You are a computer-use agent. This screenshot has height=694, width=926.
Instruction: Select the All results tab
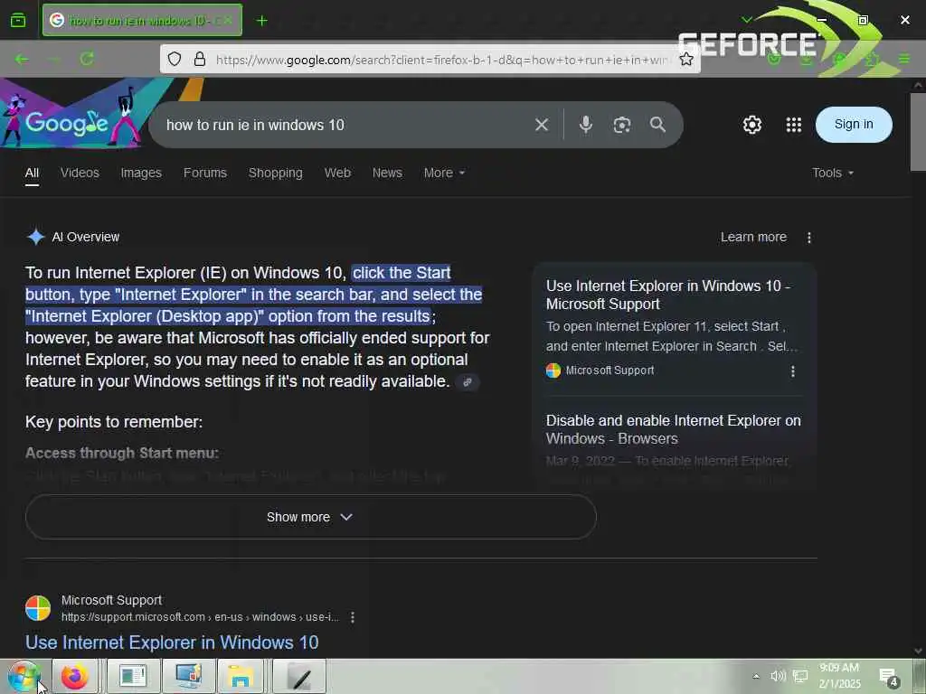tap(32, 173)
